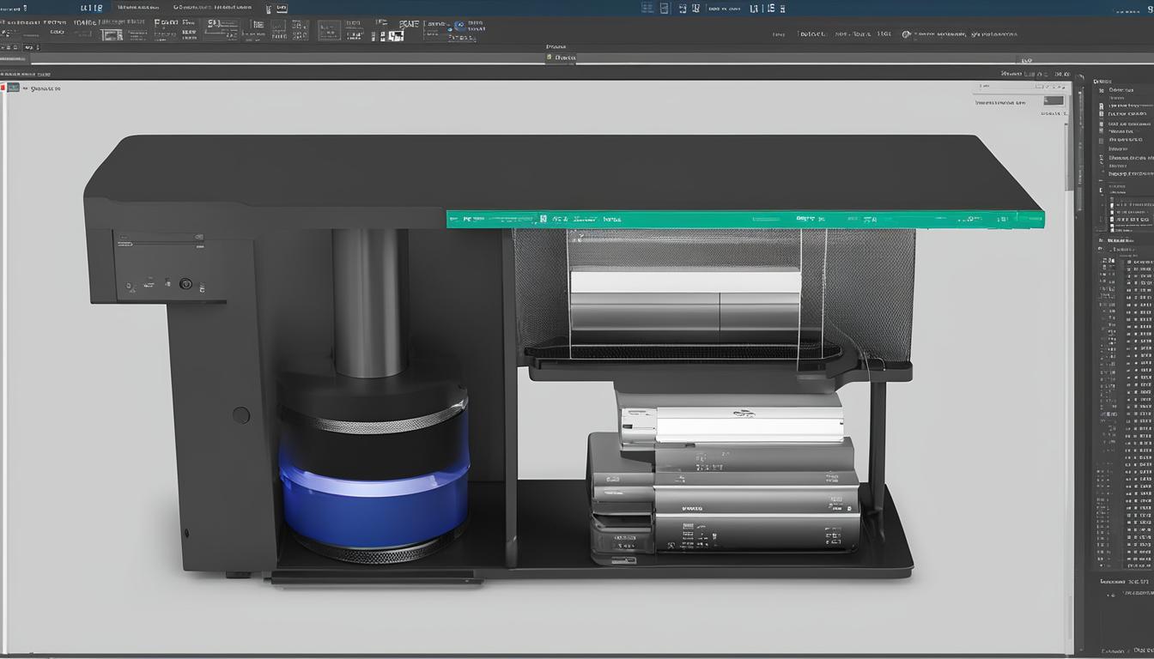Viewport: 1154px width, 659px height.
Task: Click the framed square icon in ribbon middle
Action: tap(329, 31)
